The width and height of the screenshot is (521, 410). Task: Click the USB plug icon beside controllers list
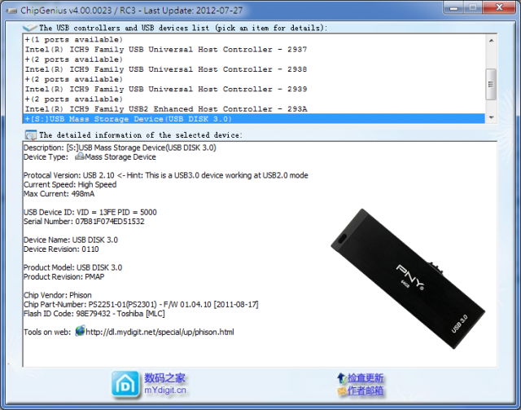click(30, 28)
